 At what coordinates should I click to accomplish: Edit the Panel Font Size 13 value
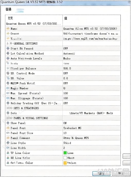91,133
